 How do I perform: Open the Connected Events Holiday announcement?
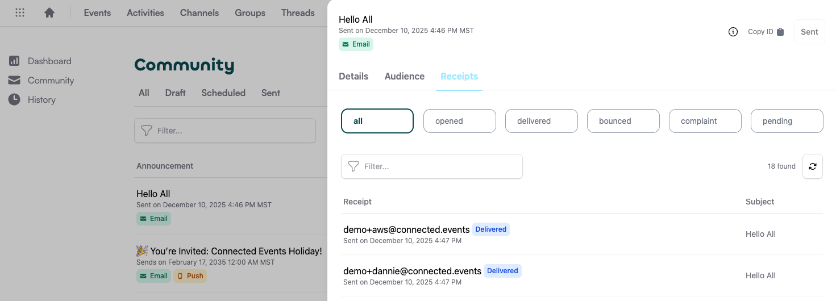pos(229,251)
